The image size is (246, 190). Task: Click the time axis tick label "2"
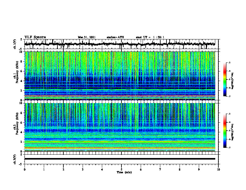pos(63,170)
